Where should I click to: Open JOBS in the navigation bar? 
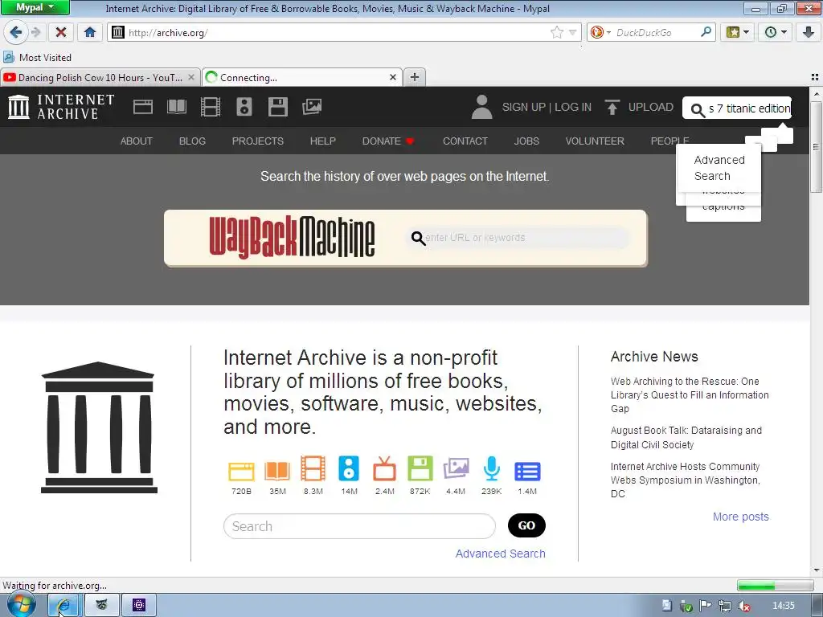click(x=526, y=141)
